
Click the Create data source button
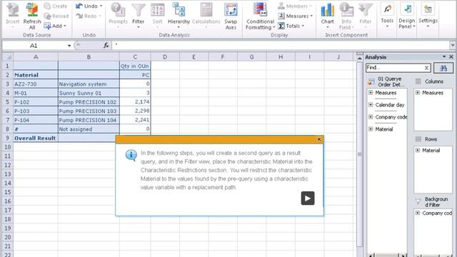[x=56, y=6]
